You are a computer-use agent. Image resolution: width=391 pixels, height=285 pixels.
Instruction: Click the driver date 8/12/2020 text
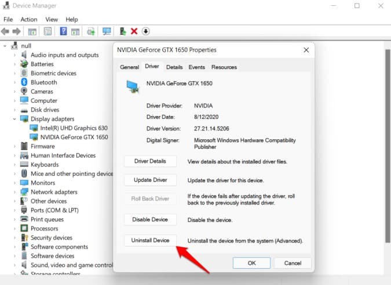click(206, 117)
